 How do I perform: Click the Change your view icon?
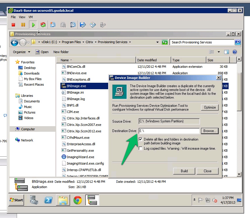(211, 52)
